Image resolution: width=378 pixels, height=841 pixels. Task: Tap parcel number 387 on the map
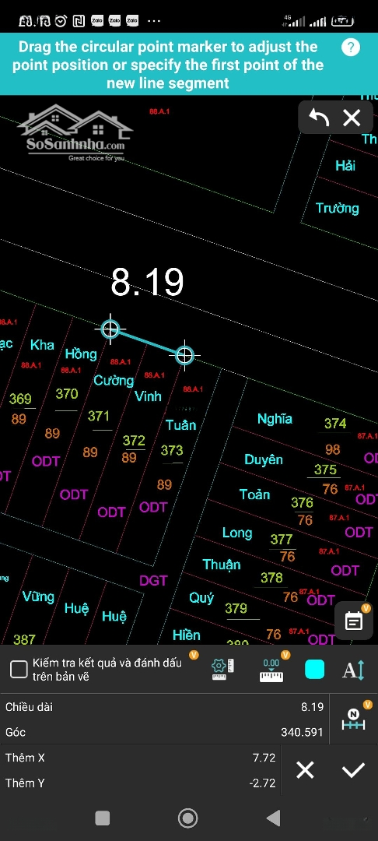tap(25, 639)
